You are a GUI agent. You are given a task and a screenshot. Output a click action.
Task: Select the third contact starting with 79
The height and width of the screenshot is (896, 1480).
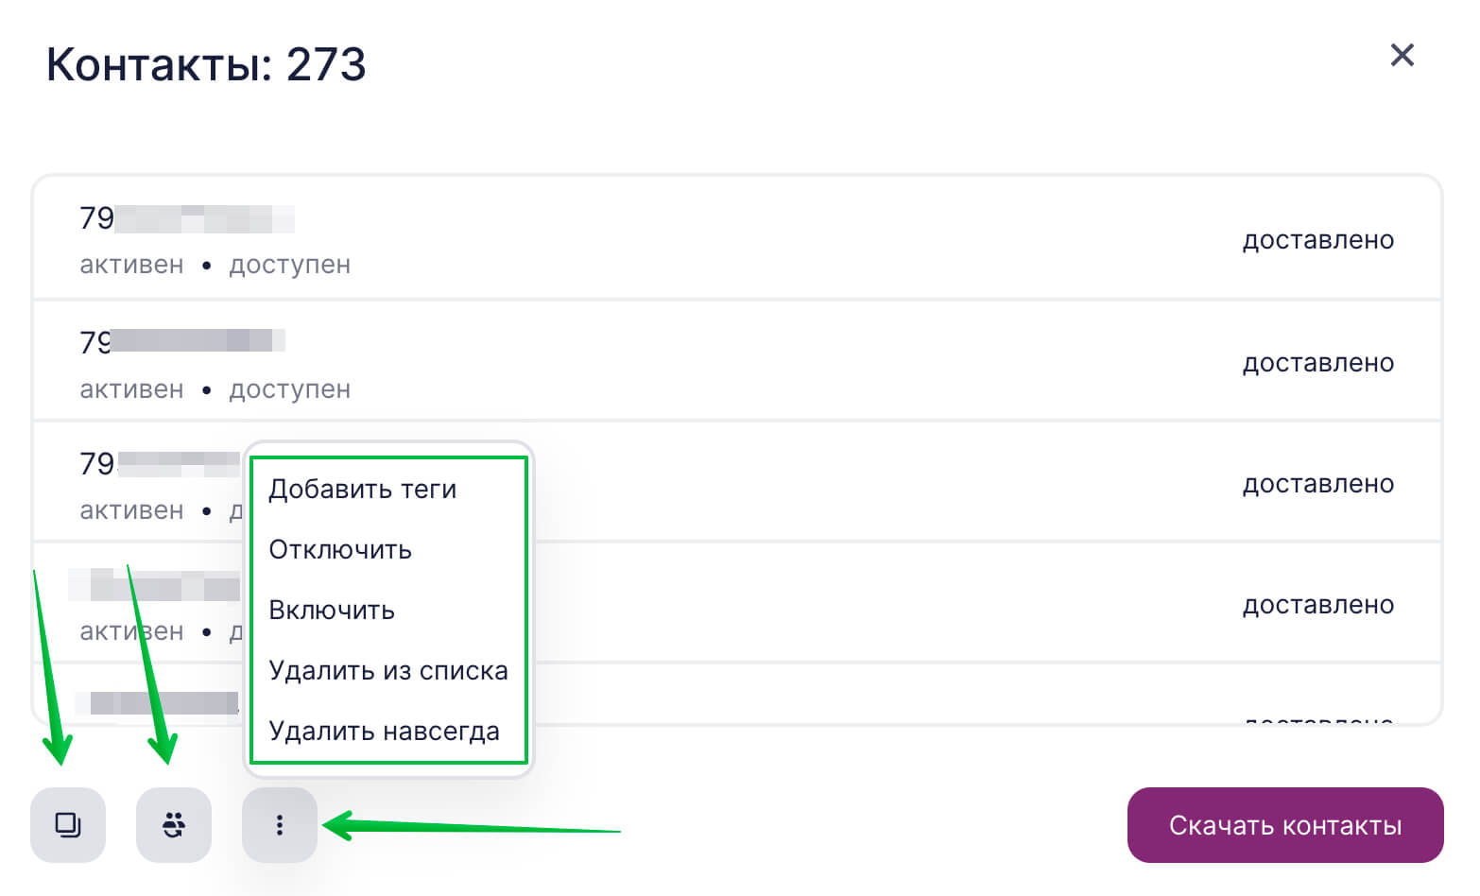click(x=159, y=463)
